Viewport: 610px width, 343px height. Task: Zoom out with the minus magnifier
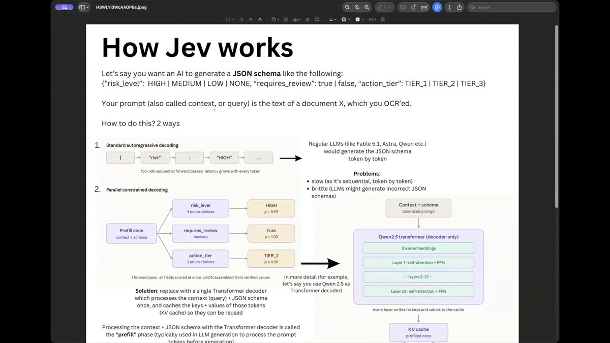coord(347,7)
